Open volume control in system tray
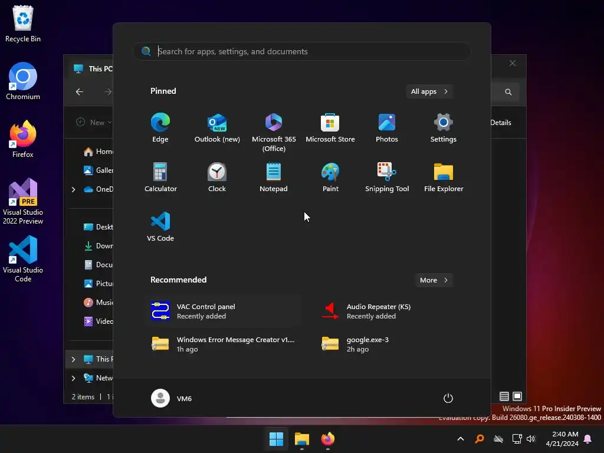 [531, 439]
